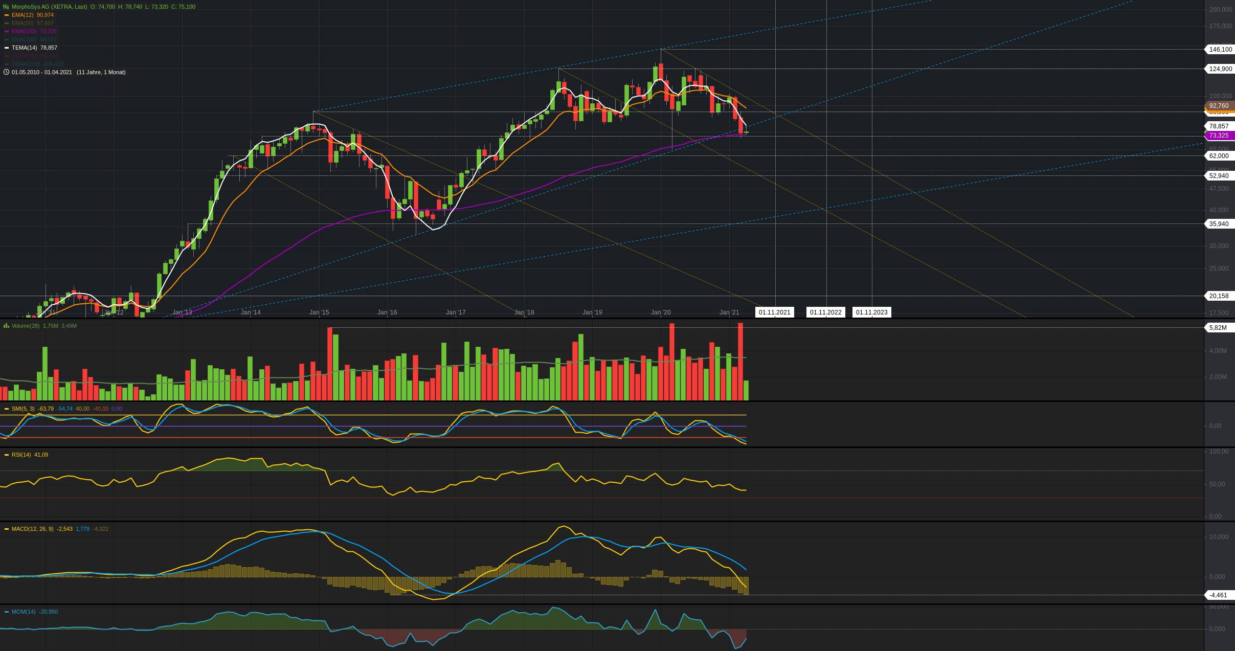Open the 01.05.2010 - 01.04.2021 date range selector
1235x651 pixels.
click(x=42, y=72)
